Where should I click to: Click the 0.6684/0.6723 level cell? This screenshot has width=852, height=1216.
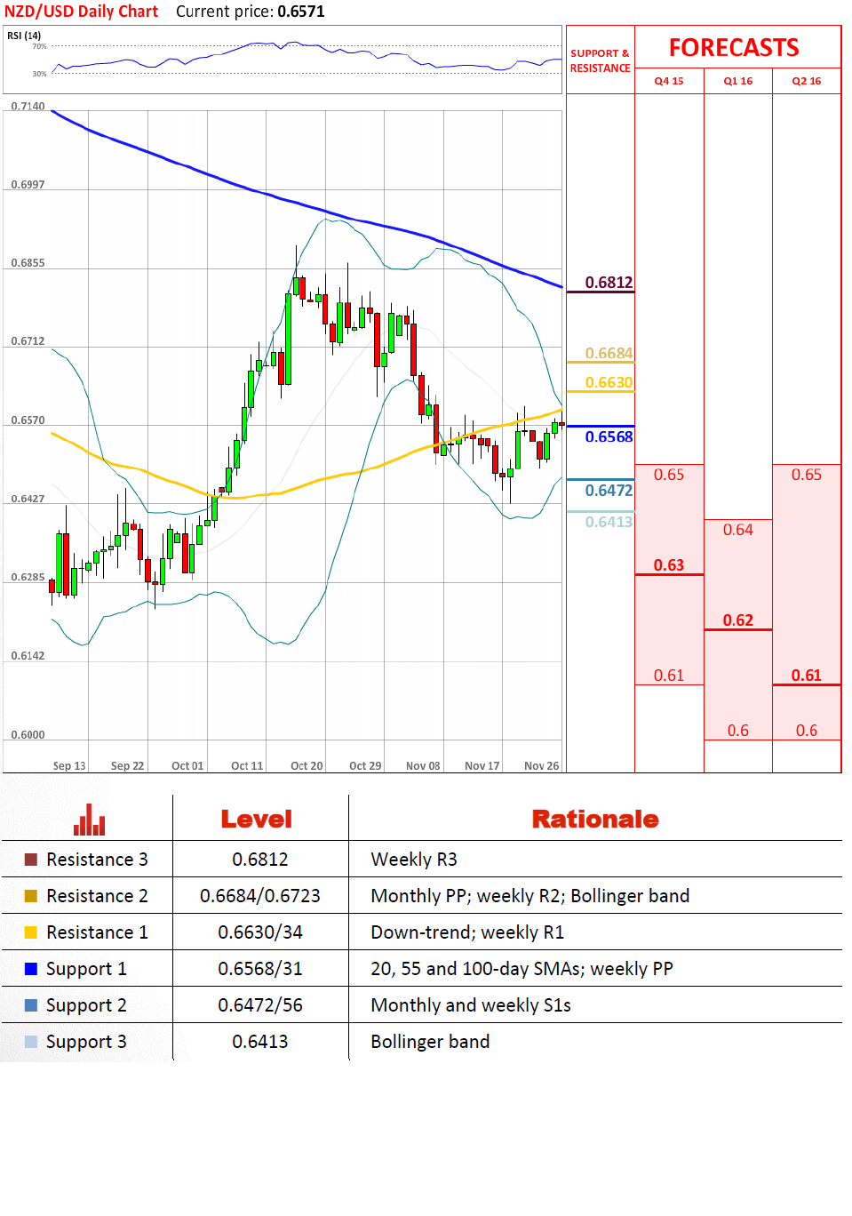[x=260, y=896]
